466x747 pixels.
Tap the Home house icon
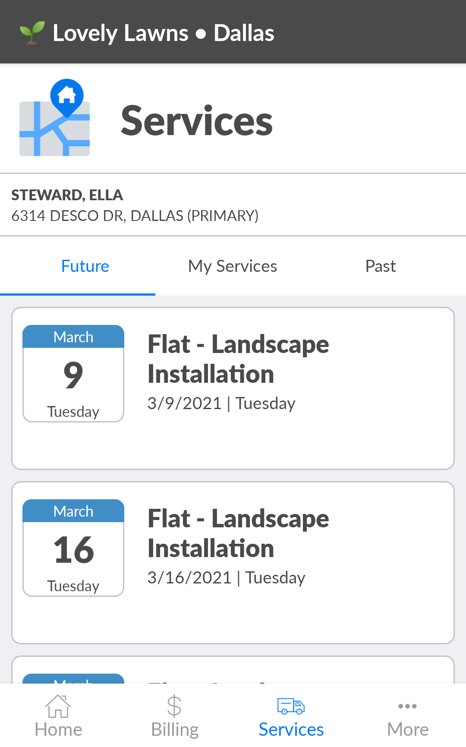(x=58, y=706)
